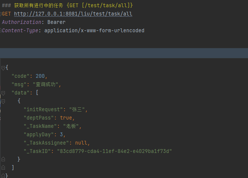Select the _TaskID UUID string
248x178 pixels.
pyautogui.click(x=114, y=151)
